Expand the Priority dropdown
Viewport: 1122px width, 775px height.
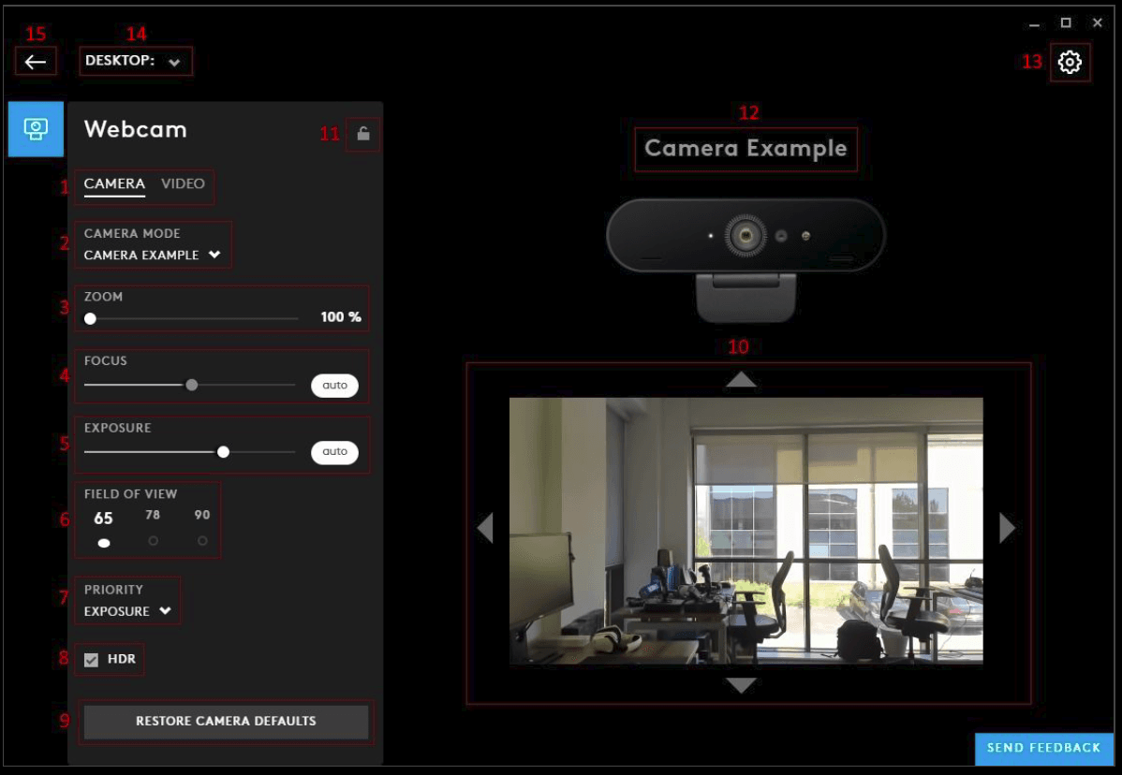(x=128, y=611)
